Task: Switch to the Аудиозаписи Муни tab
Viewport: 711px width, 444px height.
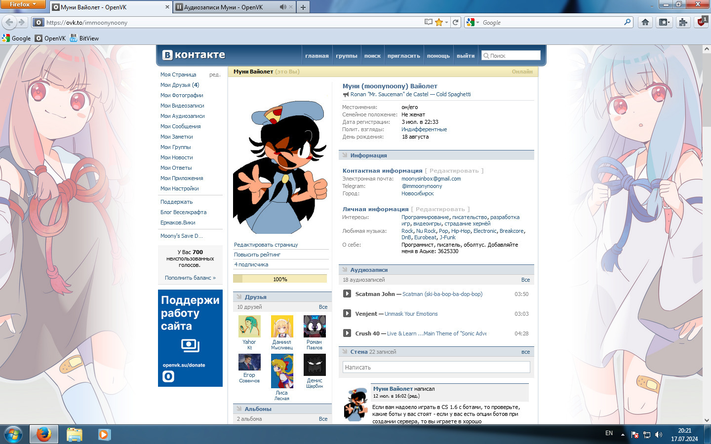Action: 235,7
